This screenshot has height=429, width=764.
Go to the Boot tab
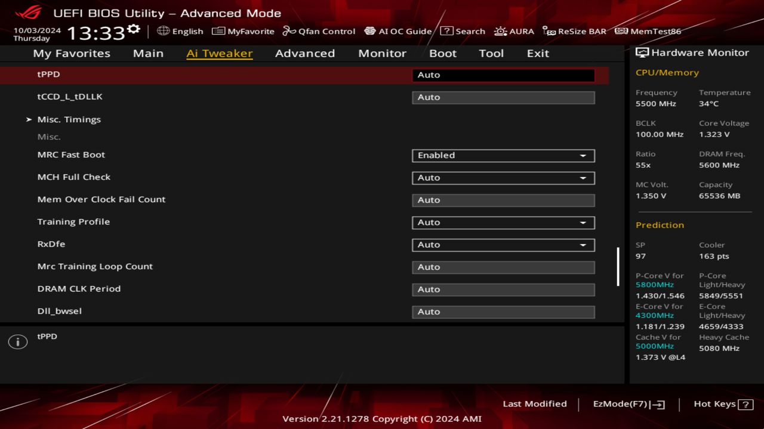coord(443,53)
